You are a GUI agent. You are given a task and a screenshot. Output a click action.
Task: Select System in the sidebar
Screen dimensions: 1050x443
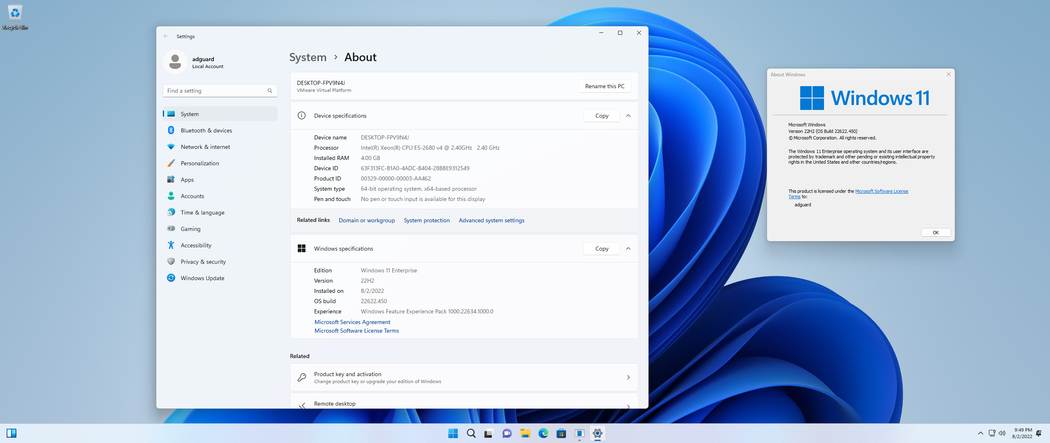click(x=220, y=114)
